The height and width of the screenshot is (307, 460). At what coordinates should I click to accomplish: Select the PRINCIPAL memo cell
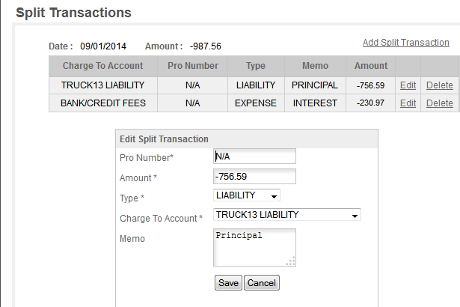coord(315,85)
